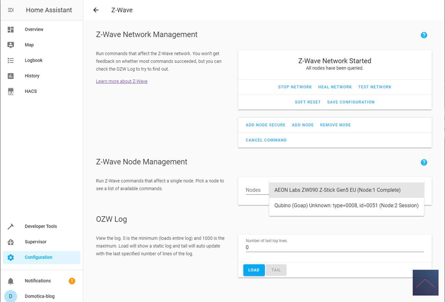The height and width of the screenshot is (302, 445).
Task: Follow the Learn more about Z-Wave link
Action: 122,81
